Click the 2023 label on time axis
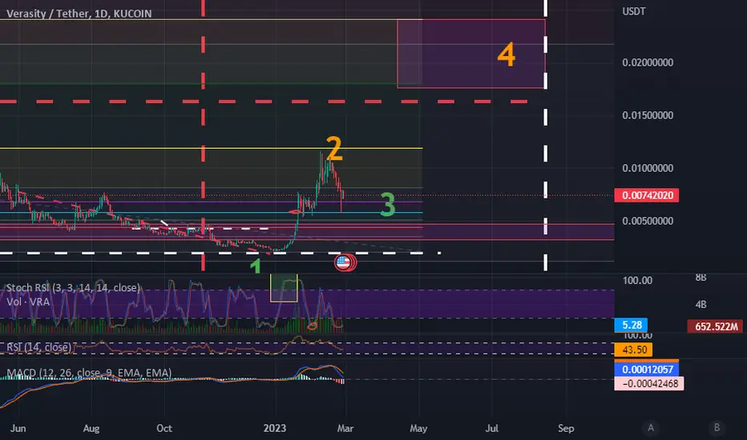 click(275, 428)
